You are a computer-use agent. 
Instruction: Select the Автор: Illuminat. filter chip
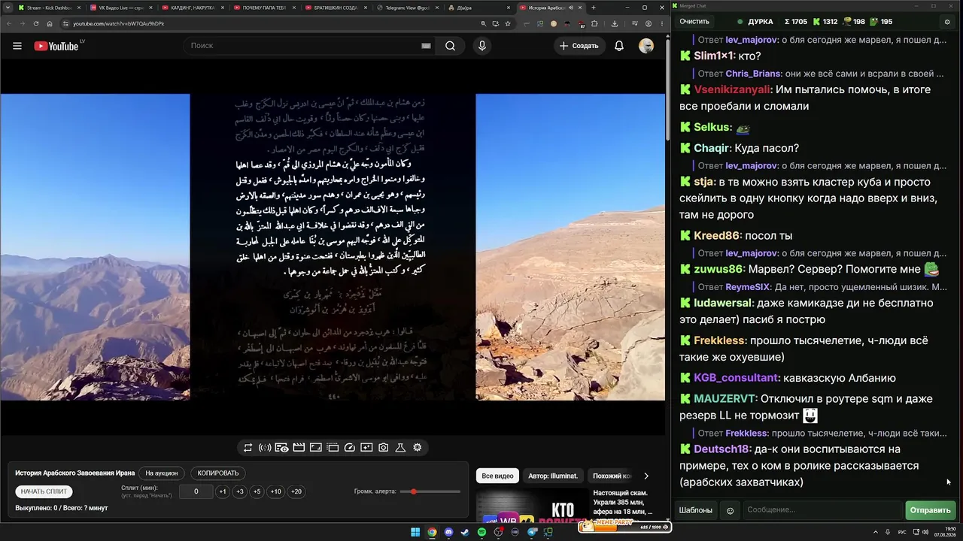pos(553,476)
